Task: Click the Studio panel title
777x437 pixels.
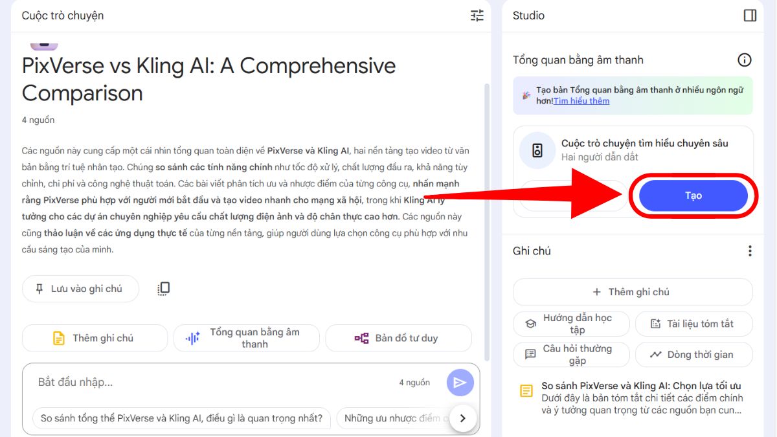Action: (x=528, y=16)
